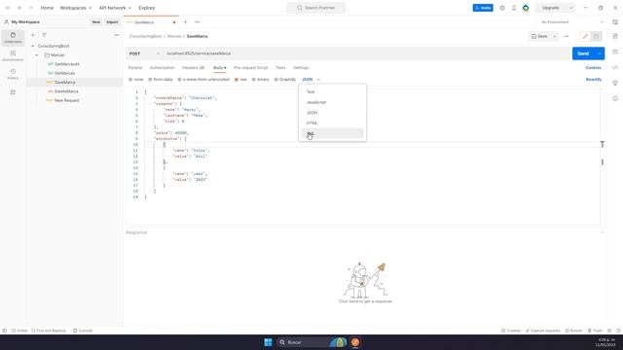This screenshot has width=623, height=350.
Task: Open the Upgrade dropdown arrow
Action: pos(571,8)
